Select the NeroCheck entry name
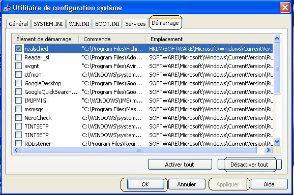Screen dimensions: 294x195 [x=38, y=118]
